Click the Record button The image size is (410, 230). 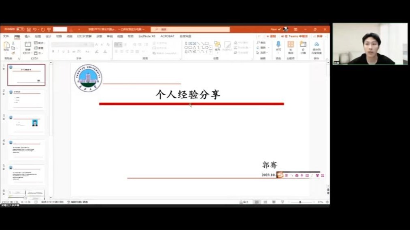click(x=271, y=36)
